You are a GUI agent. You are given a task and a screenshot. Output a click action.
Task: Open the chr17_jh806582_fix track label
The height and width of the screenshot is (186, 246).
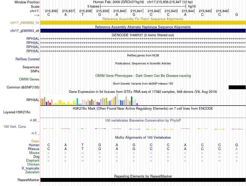pos(25,23)
